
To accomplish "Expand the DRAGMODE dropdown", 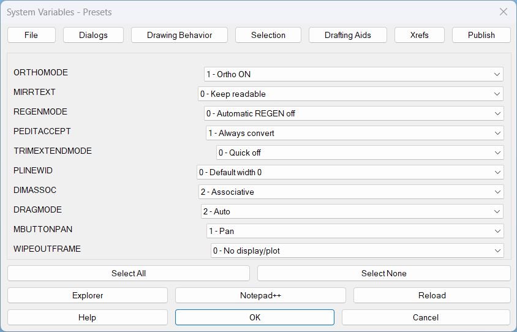I will pyautogui.click(x=352, y=211).
